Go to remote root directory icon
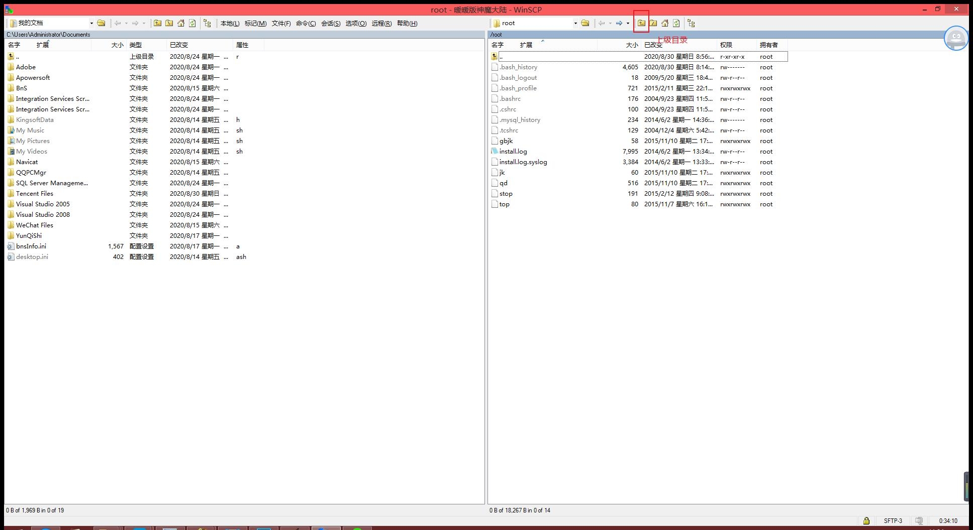The width and height of the screenshot is (973, 530). point(653,23)
